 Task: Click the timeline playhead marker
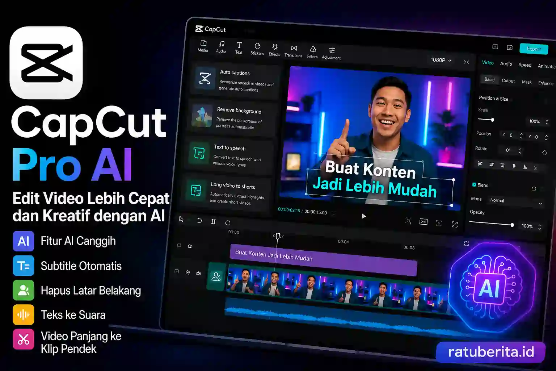[278, 236]
